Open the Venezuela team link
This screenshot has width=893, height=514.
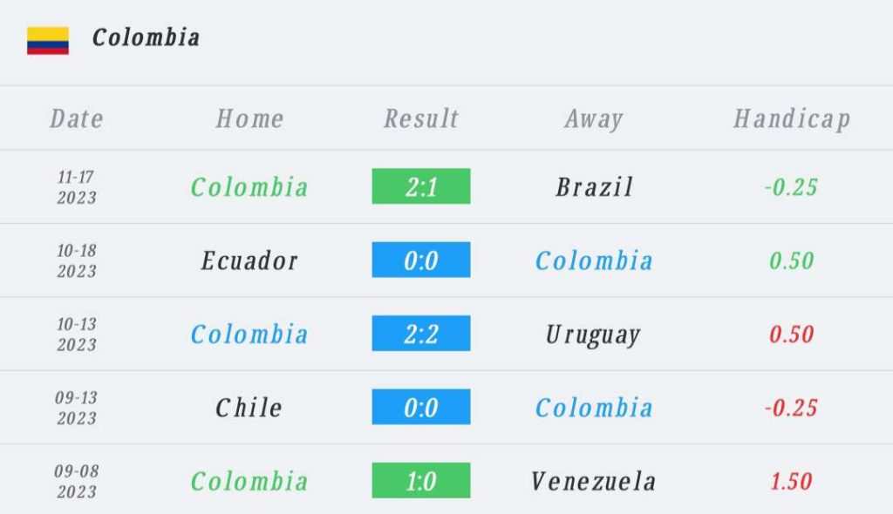tap(594, 481)
